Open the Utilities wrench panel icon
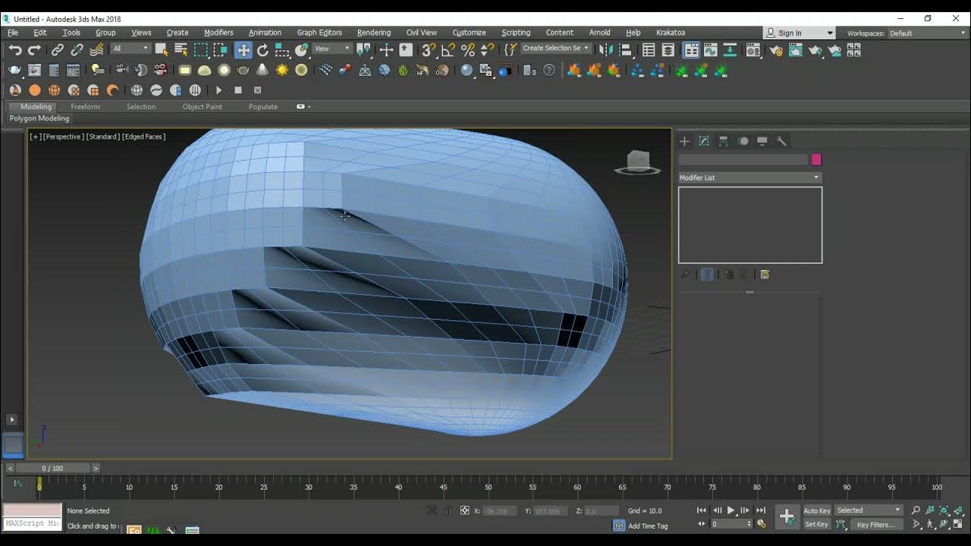This screenshot has height=546, width=971. pos(781,141)
